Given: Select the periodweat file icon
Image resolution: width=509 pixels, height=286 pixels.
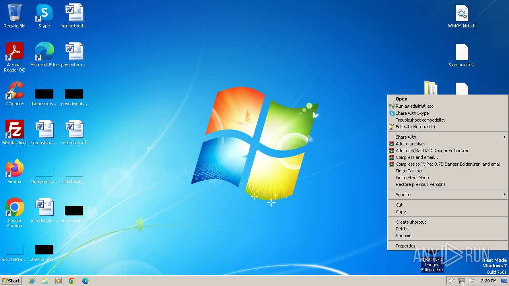Looking at the screenshot, I should click(74, 97).
